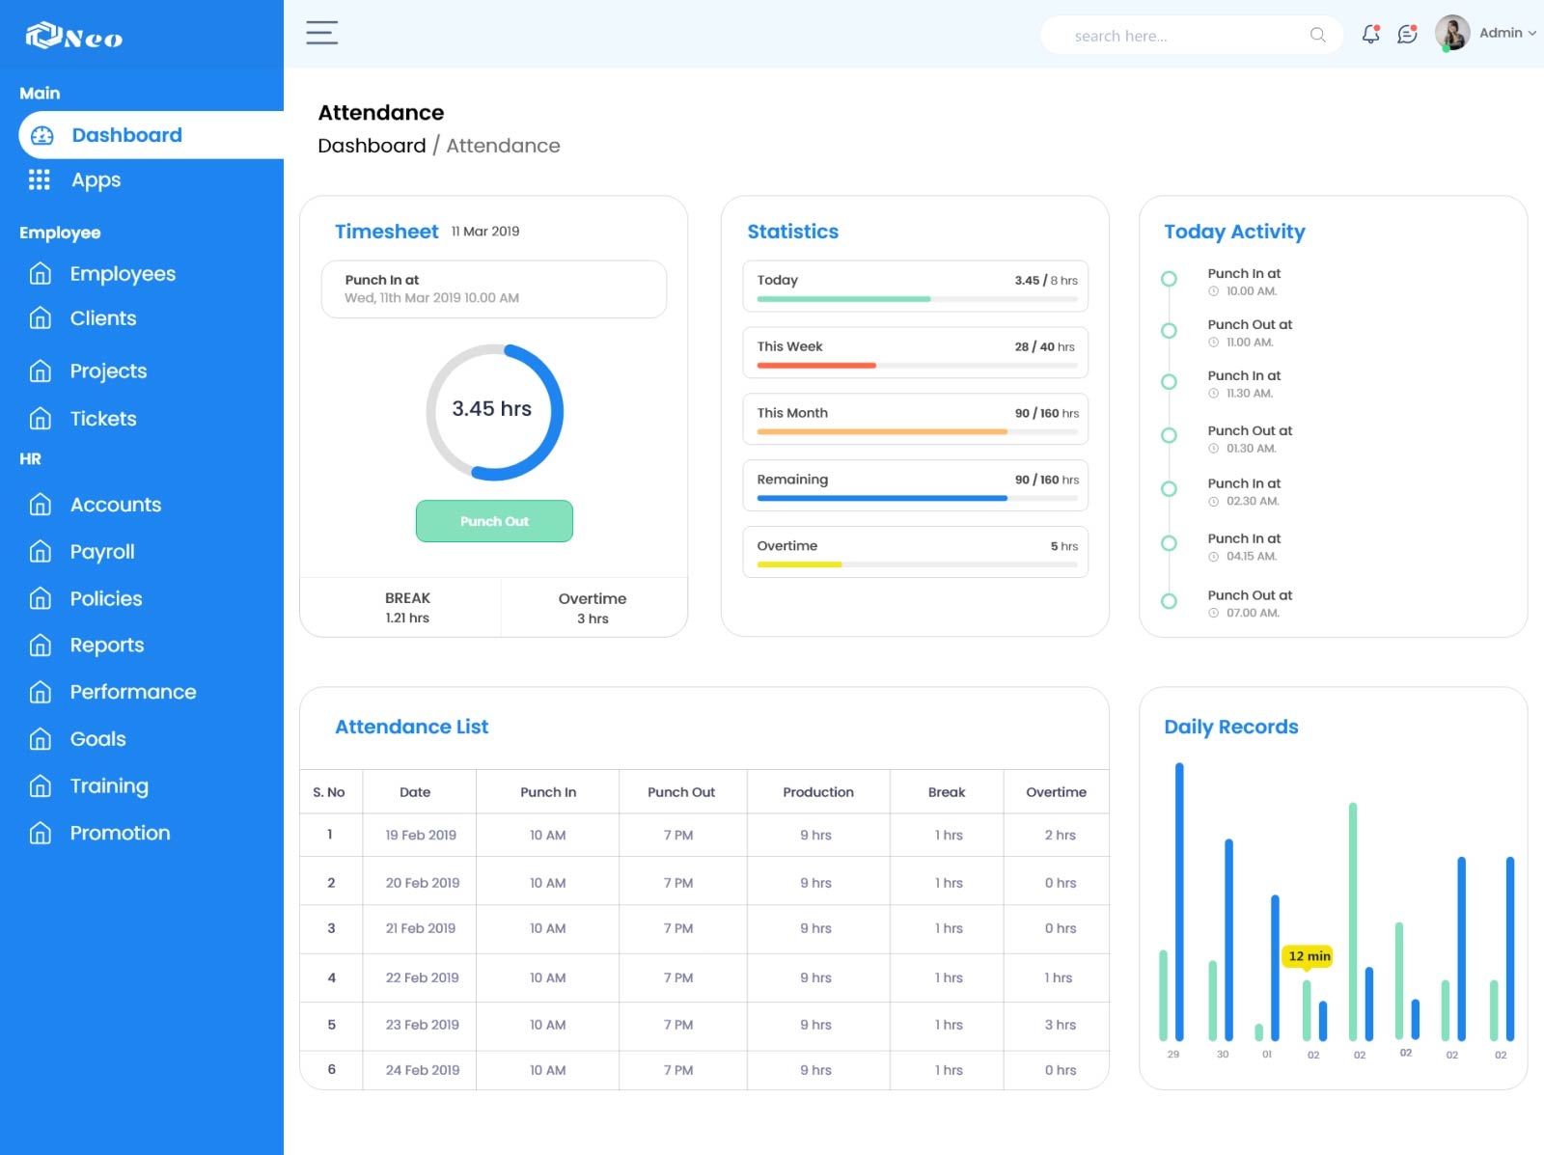Select the Tickets icon in sidebar
The width and height of the screenshot is (1544, 1155).
[x=40, y=419]
